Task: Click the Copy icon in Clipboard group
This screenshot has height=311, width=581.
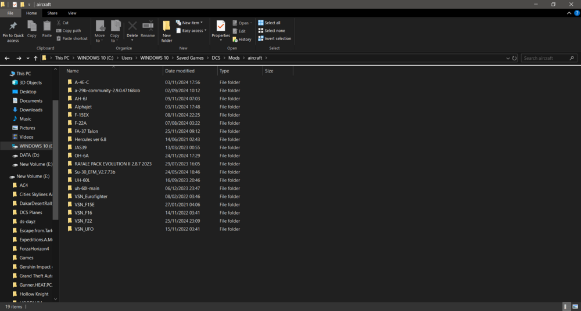Action: (32, 26)
